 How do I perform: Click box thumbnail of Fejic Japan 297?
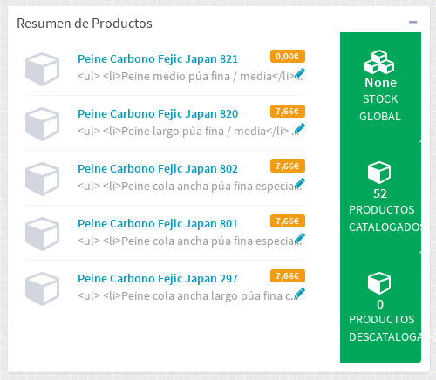click(x=43, y=288)
